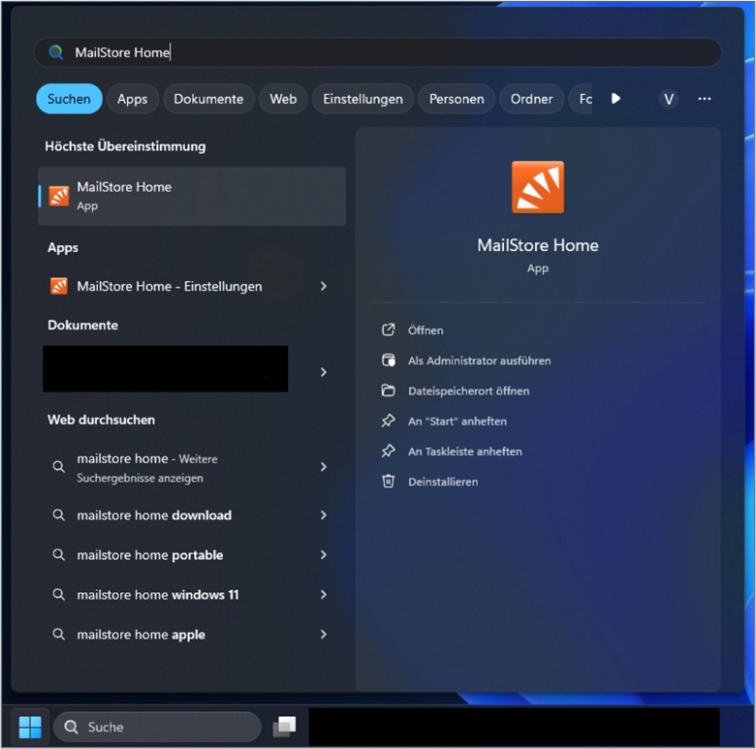The height and width of the screenshot is (749, 756).
Task: Click the user profile V icon
Action: tap(668, 99)
